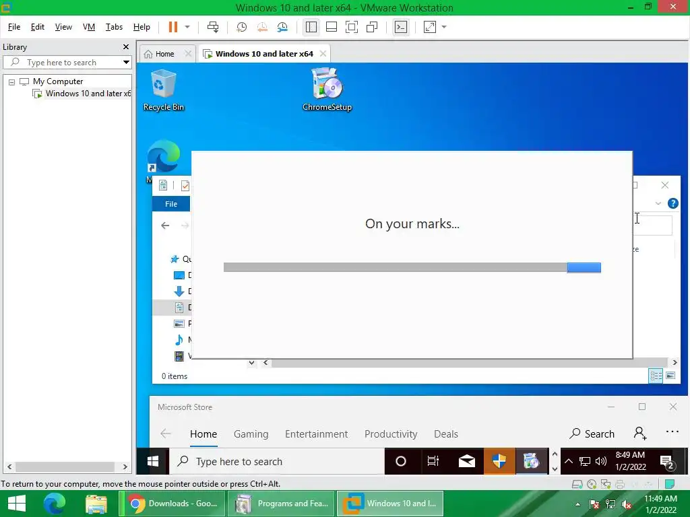Open the File menu in VMware
The width and height of the screenshot is (690, 517).
pos(14,27)
